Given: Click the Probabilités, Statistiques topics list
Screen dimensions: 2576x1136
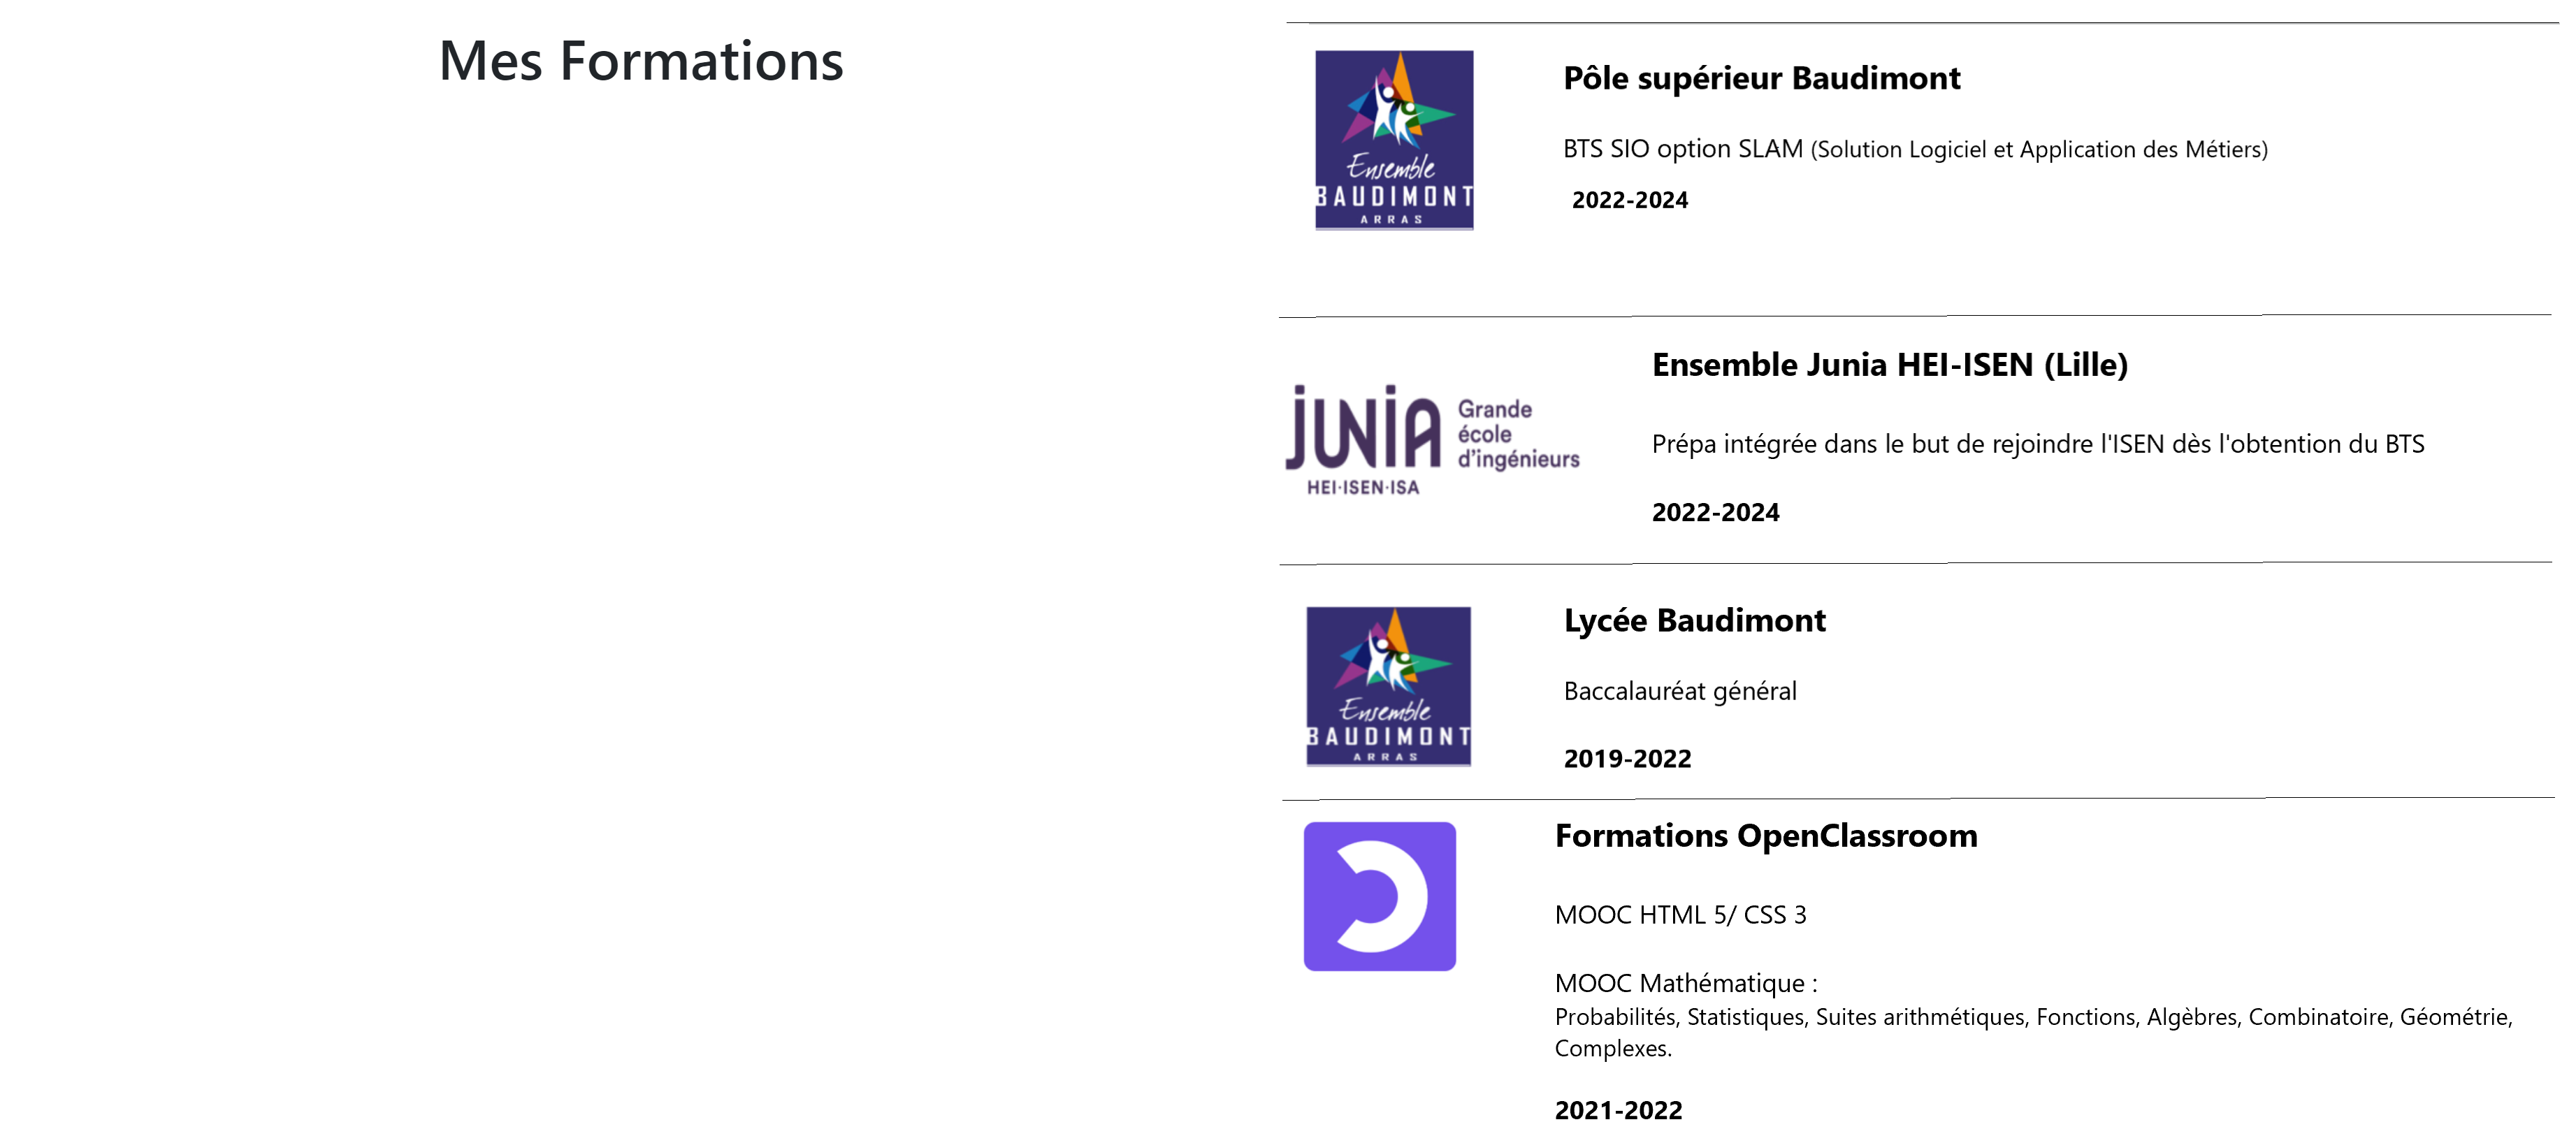Looking at the screenshot, I should 2034,1033.
